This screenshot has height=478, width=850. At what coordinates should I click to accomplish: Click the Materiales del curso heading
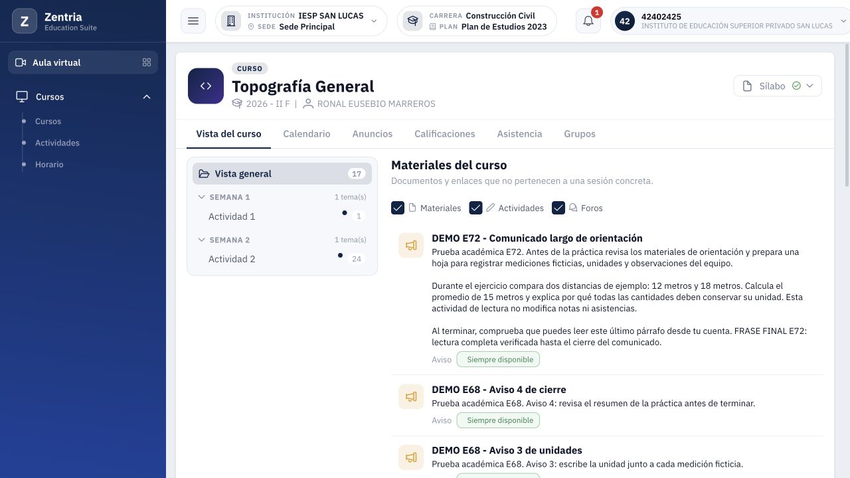tap(449, 165)
